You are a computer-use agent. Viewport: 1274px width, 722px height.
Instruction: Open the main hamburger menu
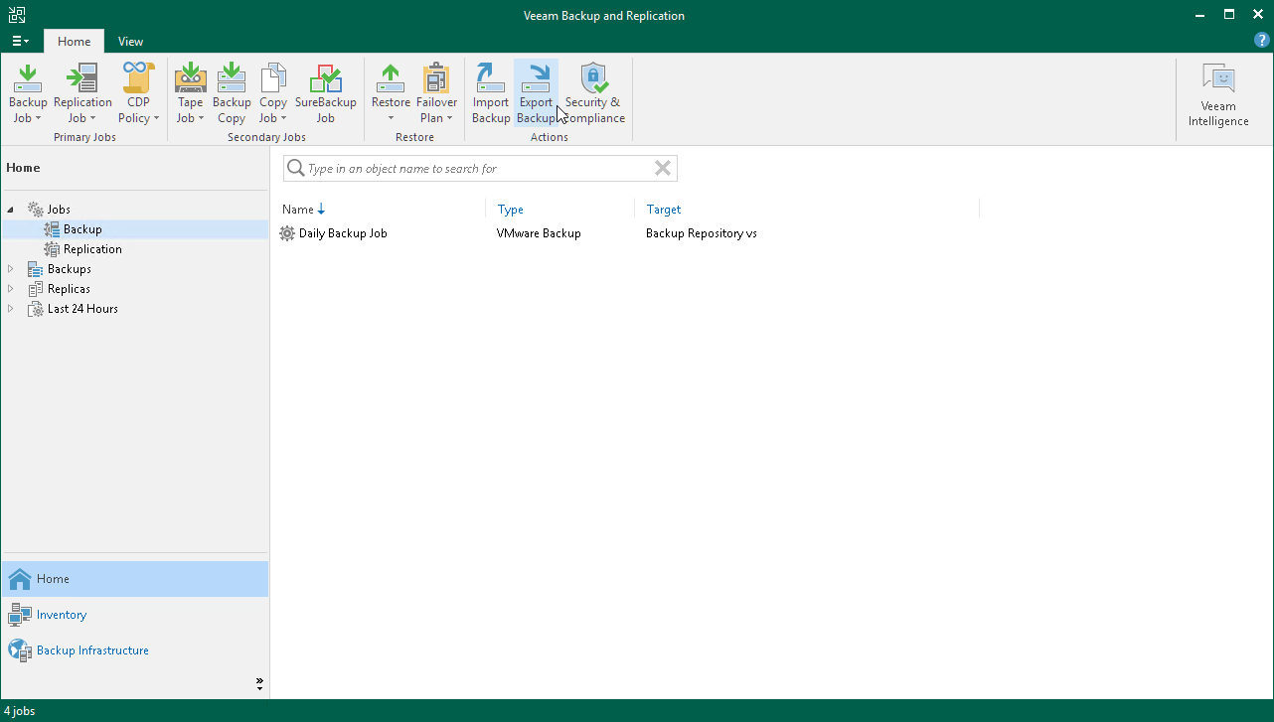20,42
